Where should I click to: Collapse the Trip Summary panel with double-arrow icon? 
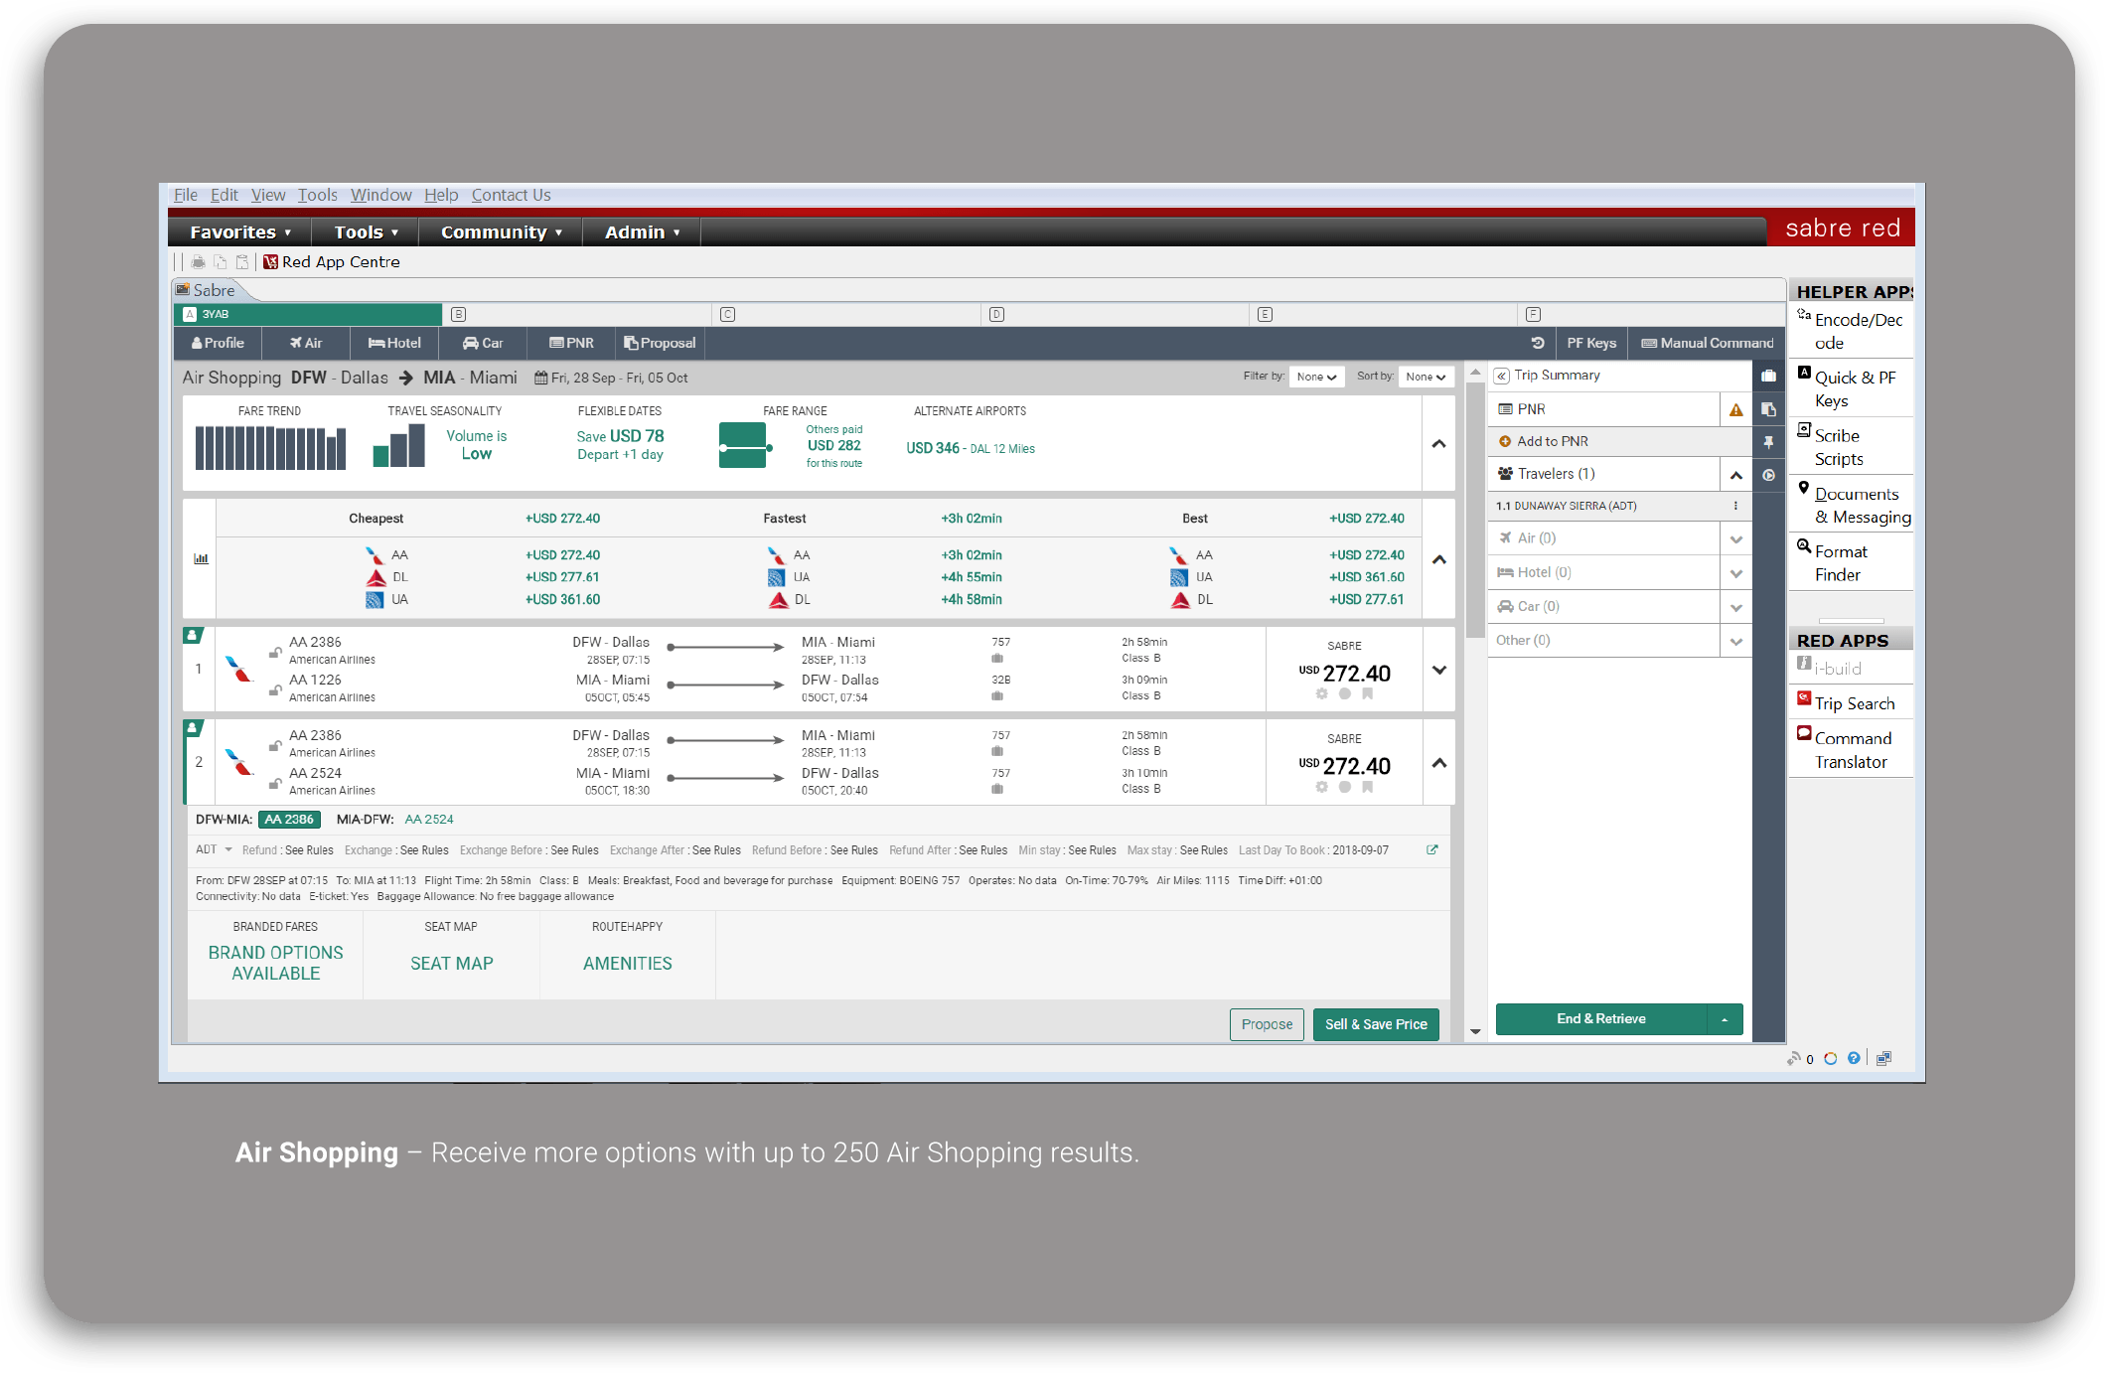click(1501, 376)
